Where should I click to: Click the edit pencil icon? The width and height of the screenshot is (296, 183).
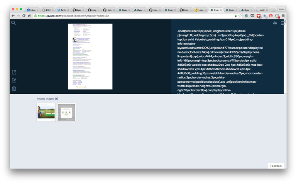point(14,80)
